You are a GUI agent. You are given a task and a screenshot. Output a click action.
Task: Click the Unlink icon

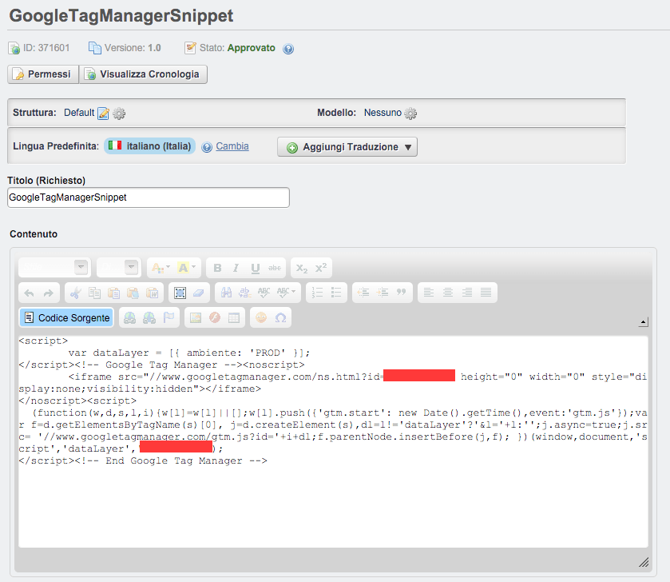coord(149,317)
